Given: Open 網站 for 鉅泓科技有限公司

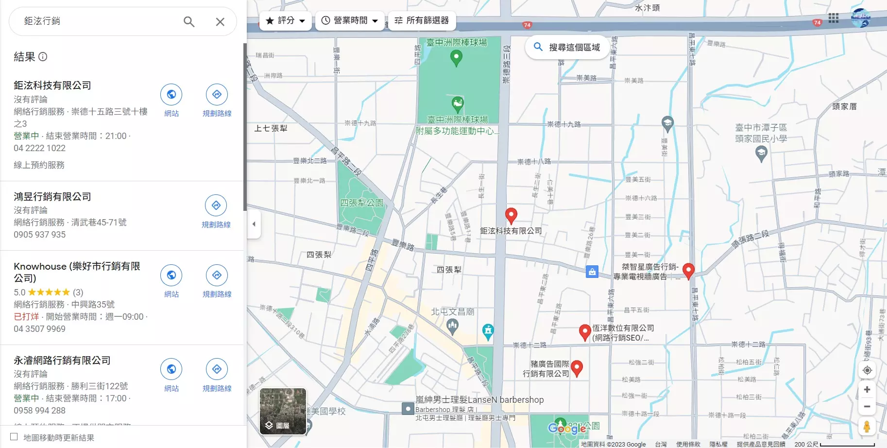Looking at the screenshot, I should pos(171,94).
